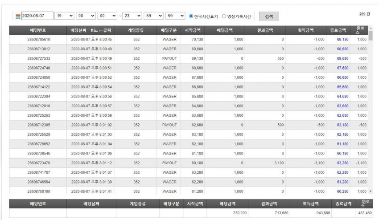This screenshot has height=220, width=379.
Task: Select bet number 28608725263
Action: (x=39, y=115)
